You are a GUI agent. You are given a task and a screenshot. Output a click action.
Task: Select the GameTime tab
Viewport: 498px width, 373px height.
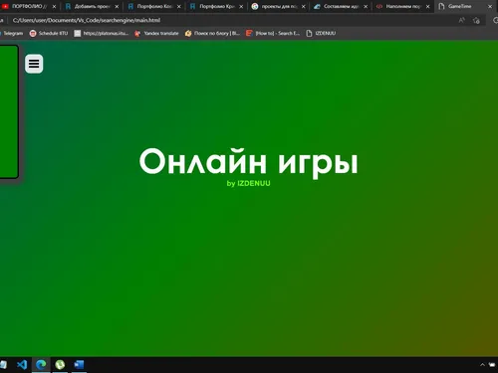click(465, 6)
